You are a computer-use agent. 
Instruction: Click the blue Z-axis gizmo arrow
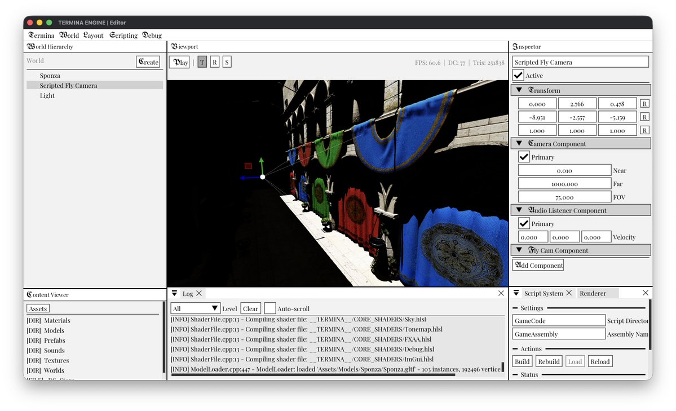[x=248, y=178]
